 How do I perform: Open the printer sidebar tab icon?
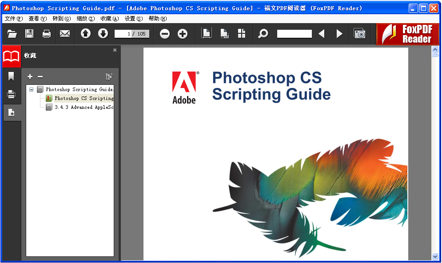[11, 94]
